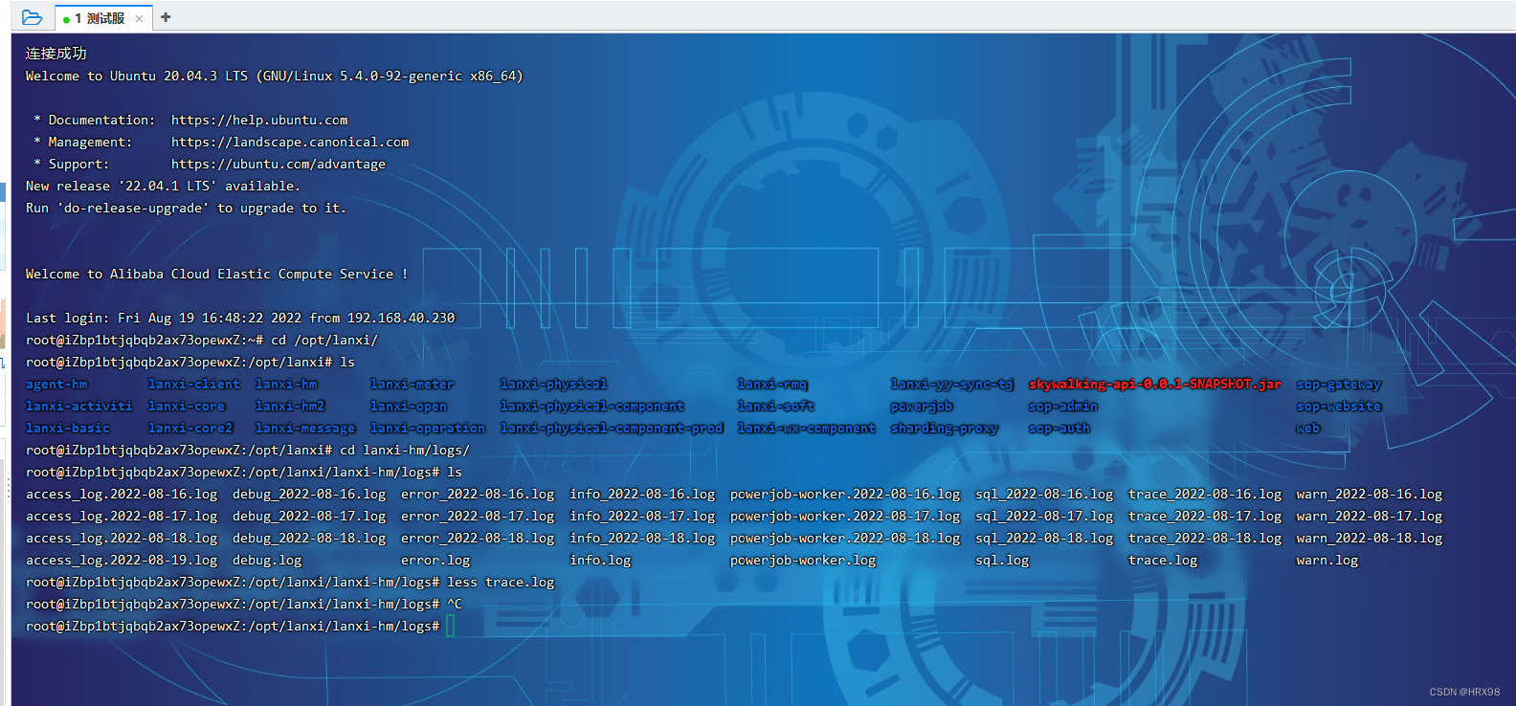Click the Last login line

tap(240, 318)
